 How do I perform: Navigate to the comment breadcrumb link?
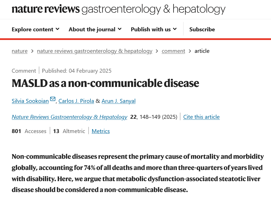[x=173, y=51]
